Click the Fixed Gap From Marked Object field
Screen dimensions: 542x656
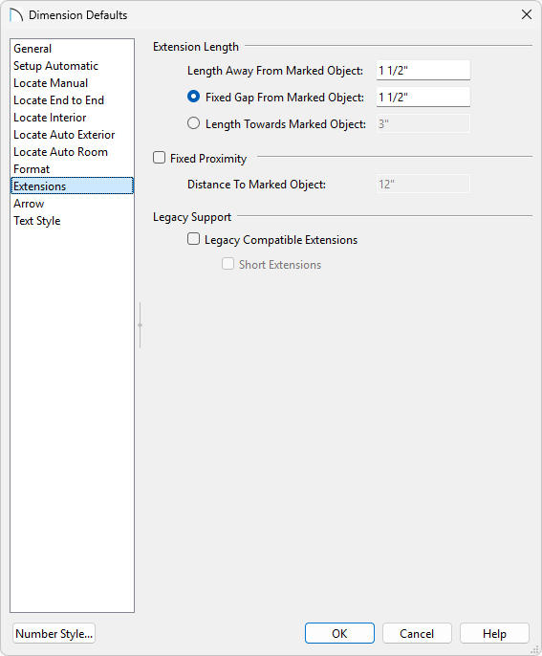(x=423, y=98)
